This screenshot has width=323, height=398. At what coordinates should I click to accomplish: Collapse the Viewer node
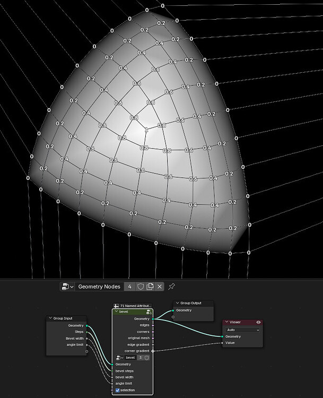(226, 322)
